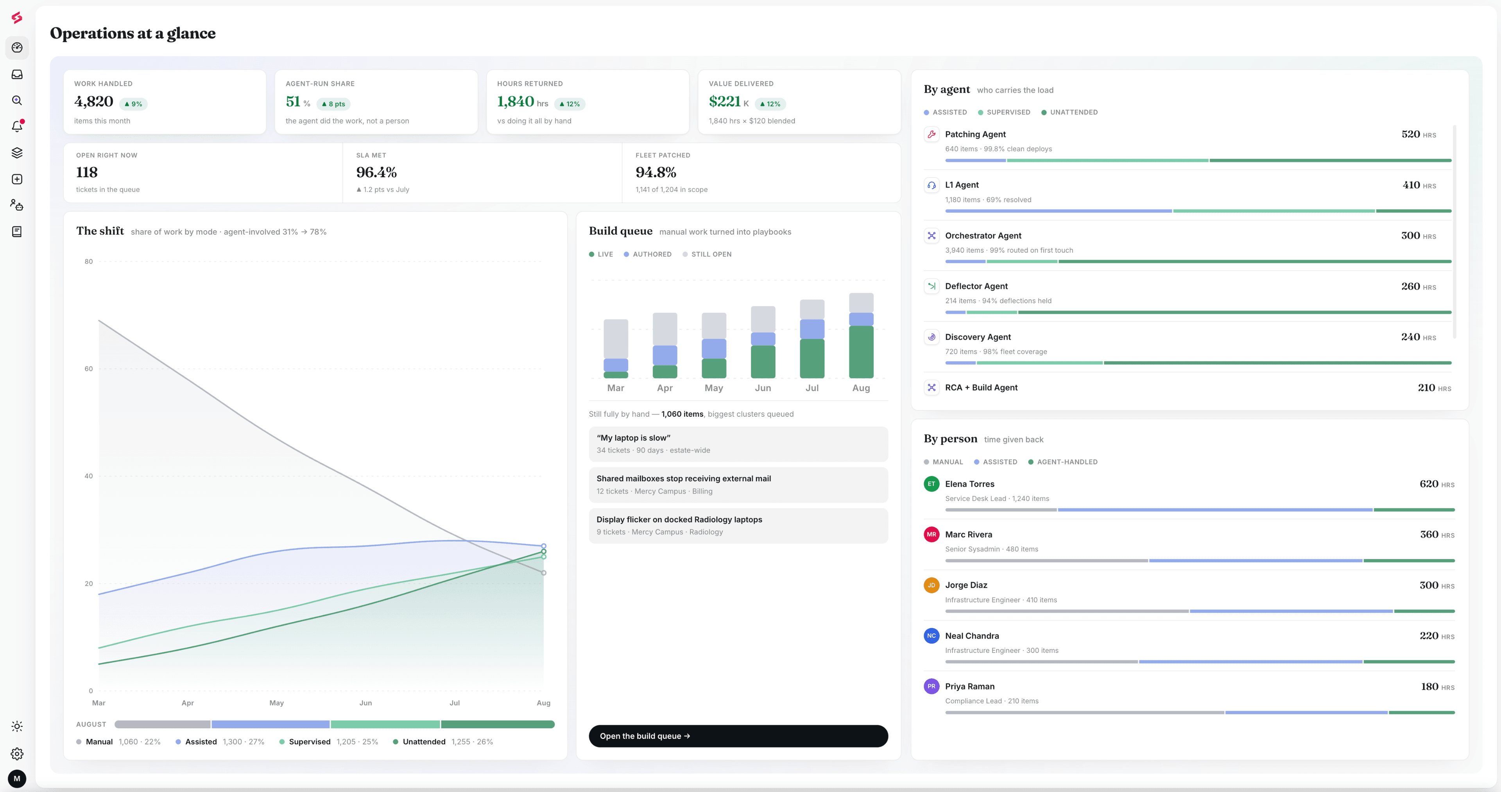This screenshot has height=792, width=1501.
Task: Click the Aug bar in Build queue chart
Action: [x=861, y=336]
